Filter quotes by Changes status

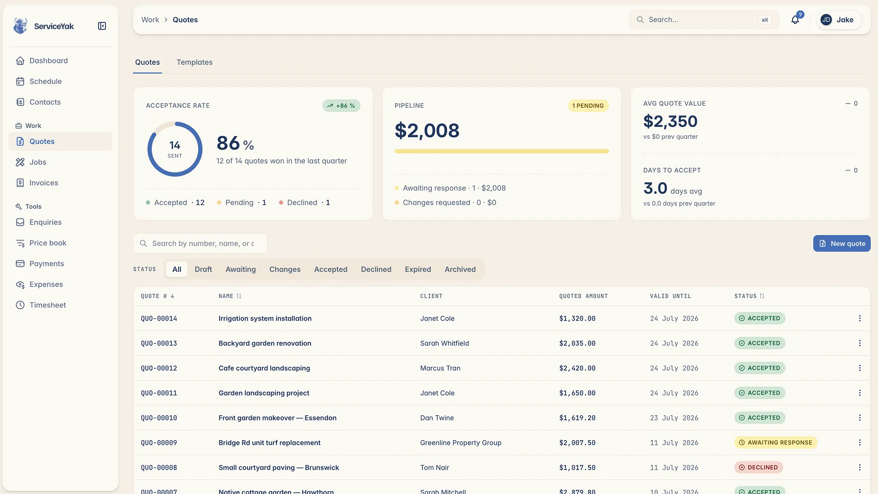click(x=285, y=269)
